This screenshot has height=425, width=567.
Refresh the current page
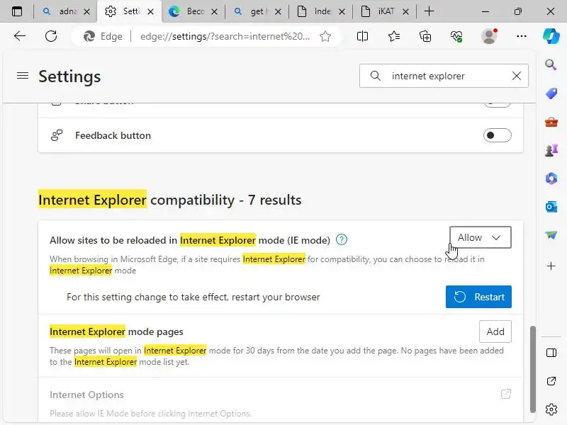pyautogui.click(x=51, y=36)
